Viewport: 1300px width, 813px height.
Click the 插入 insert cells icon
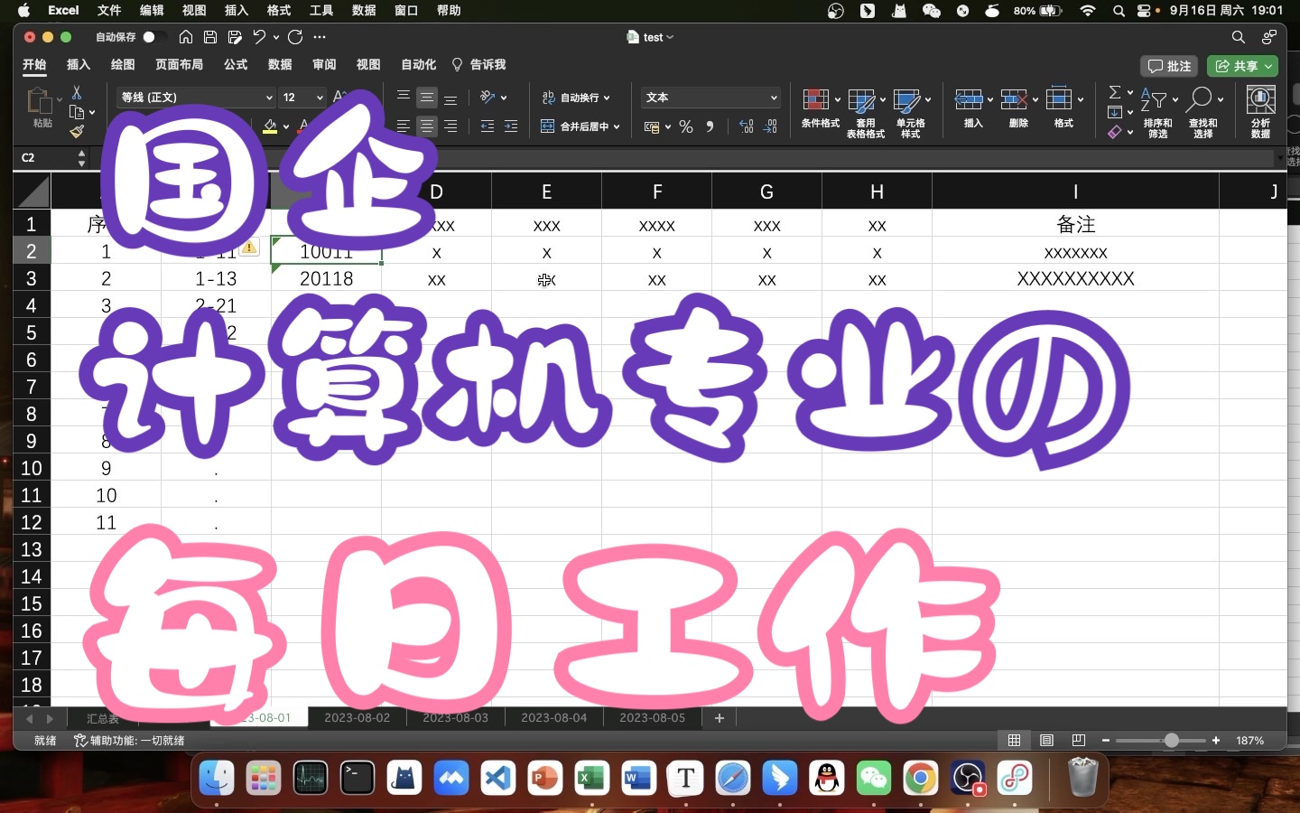[x=969, y=99]
